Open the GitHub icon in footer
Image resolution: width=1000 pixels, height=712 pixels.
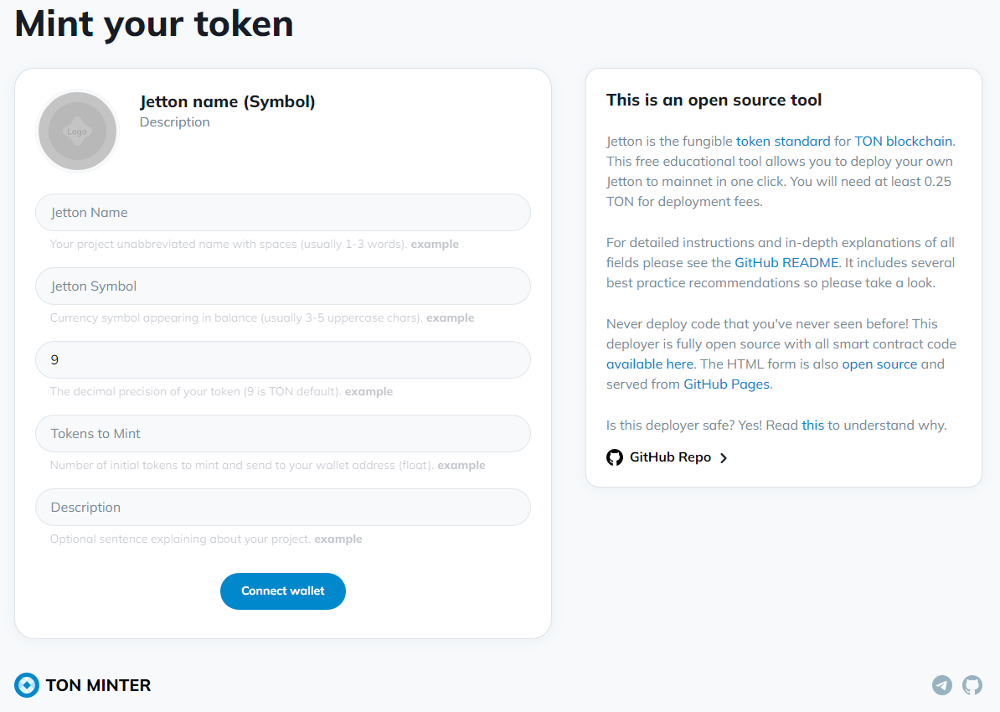972,685
